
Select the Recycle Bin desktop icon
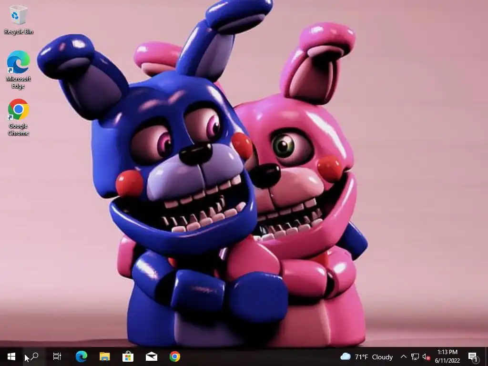19,19
